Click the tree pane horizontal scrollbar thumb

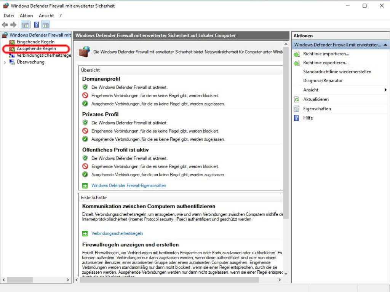pyautogui.click(x=20, y=280)
